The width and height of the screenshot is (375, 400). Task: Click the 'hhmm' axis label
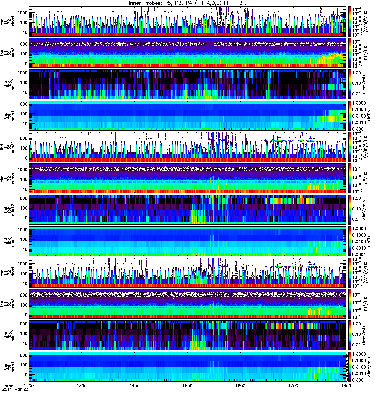point(8,386)
